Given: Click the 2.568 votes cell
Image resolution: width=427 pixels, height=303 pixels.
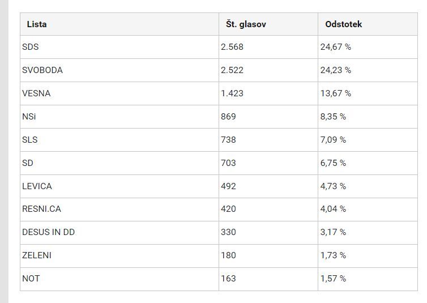Looking at the screenshot, I should (x=232, y=47).
